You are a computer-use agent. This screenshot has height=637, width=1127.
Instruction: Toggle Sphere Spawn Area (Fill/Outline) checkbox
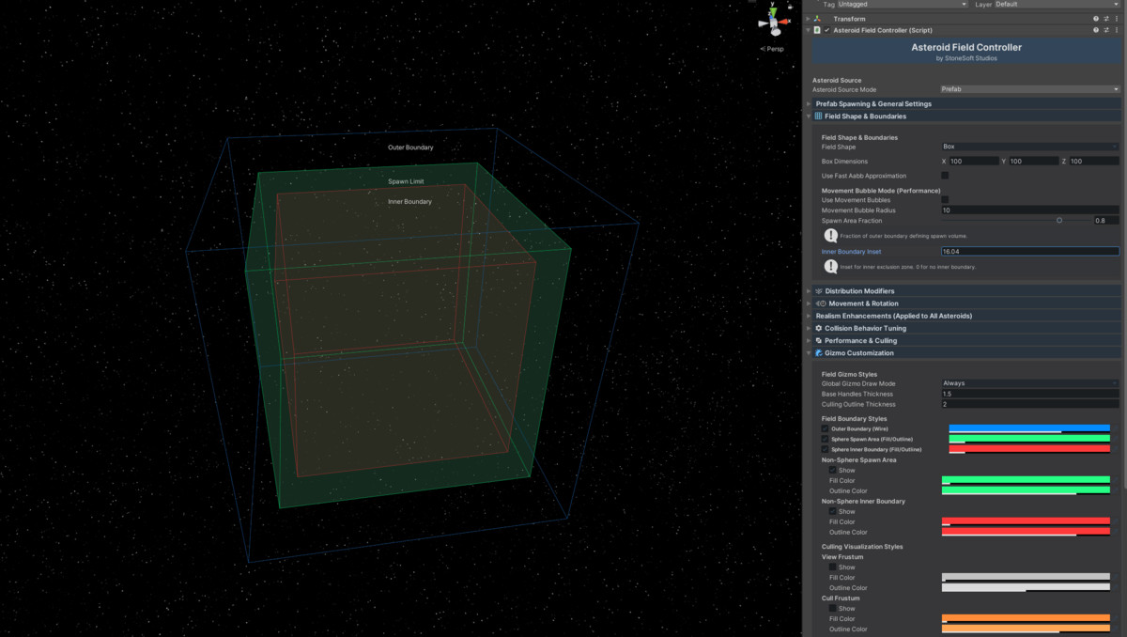click(825, 439)
